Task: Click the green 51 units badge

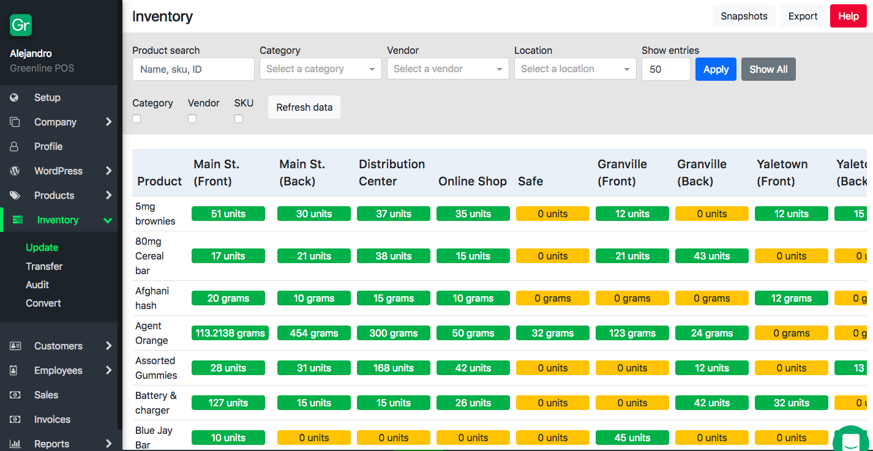Action: tap(228, 214)
